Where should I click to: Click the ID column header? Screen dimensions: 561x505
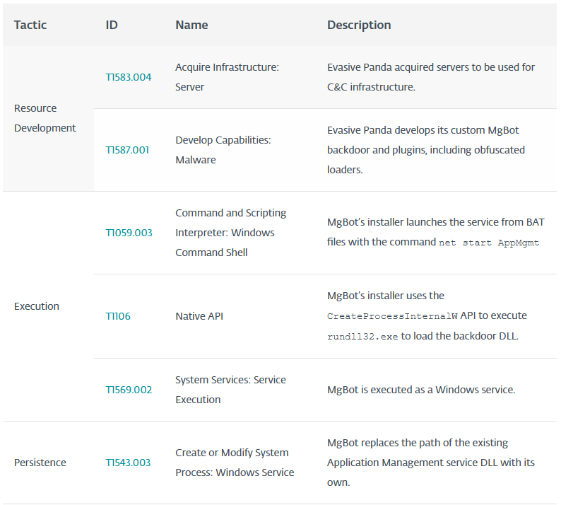[112, 25]
